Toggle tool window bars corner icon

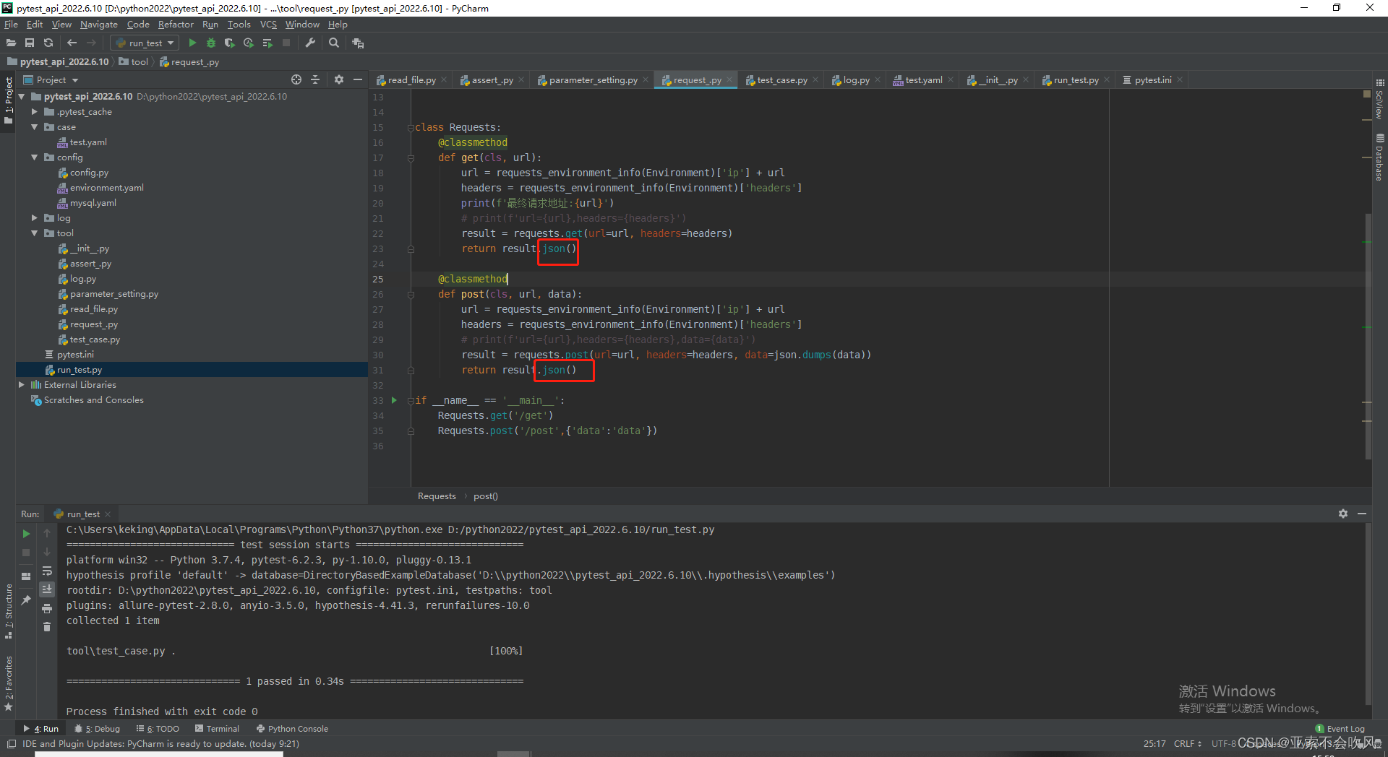[11, 744]
